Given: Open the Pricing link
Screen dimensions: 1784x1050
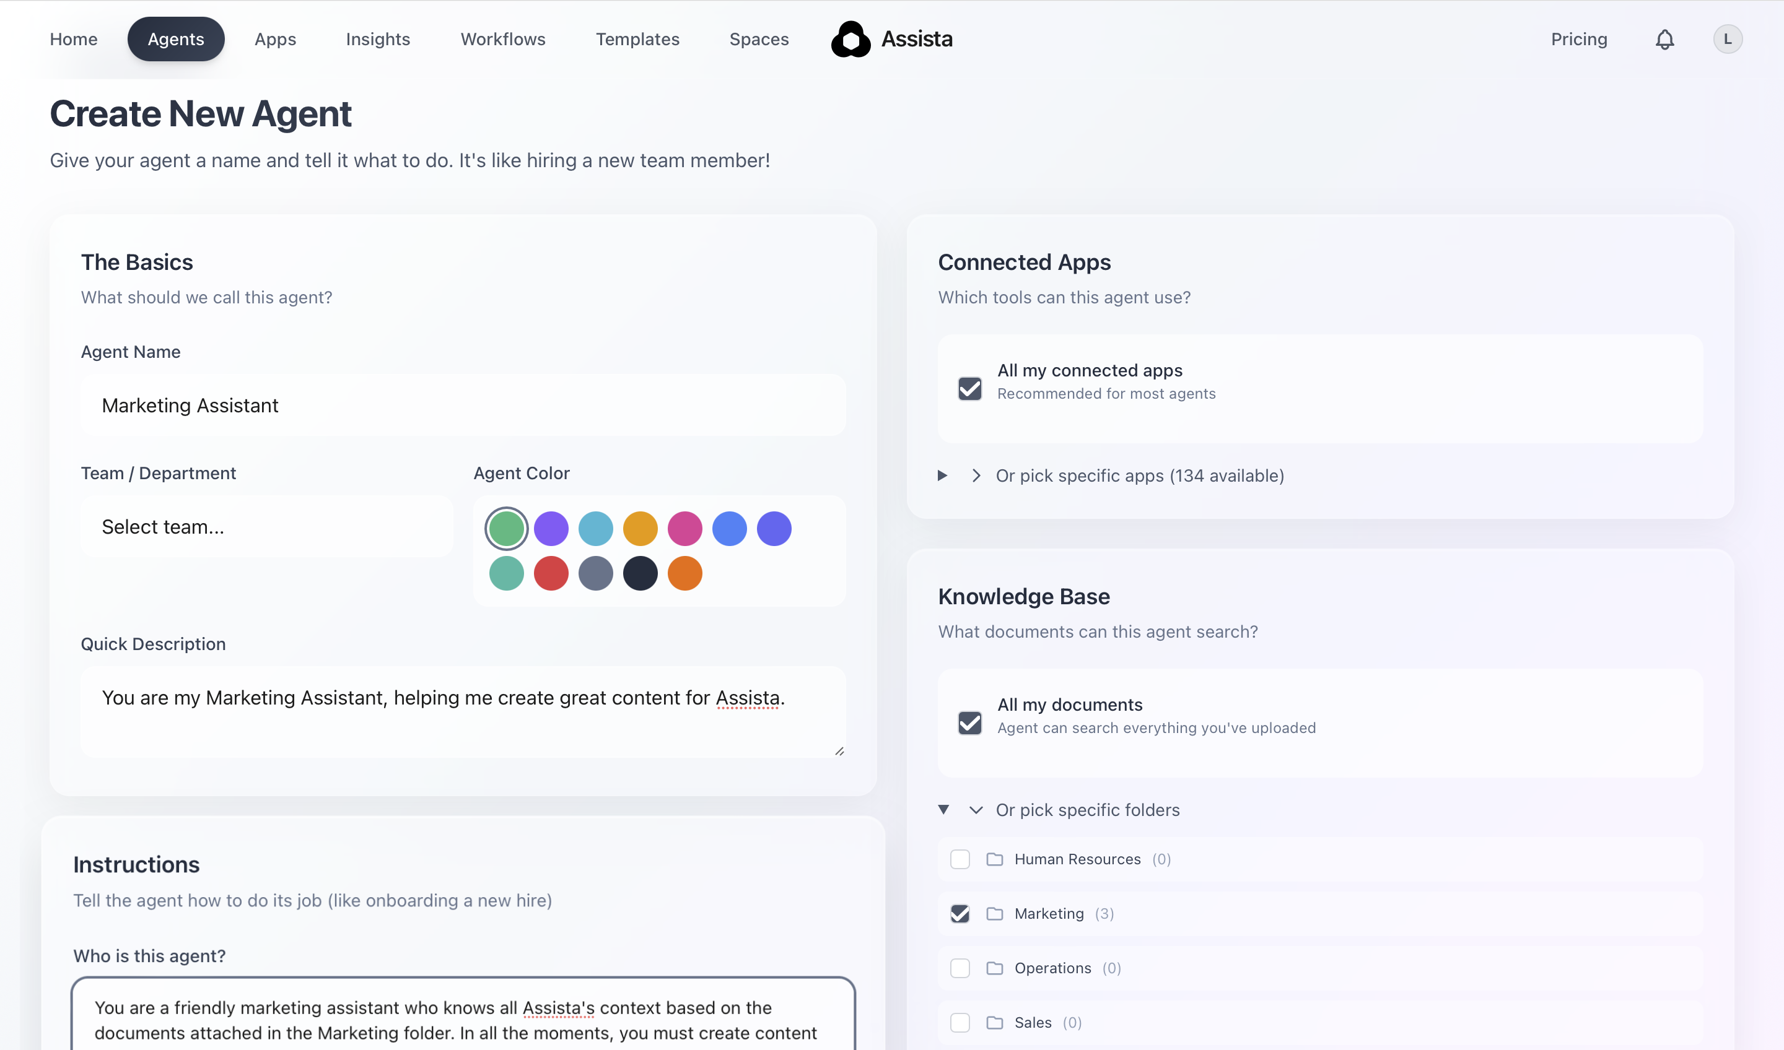Looking at the screenshot, I should tap(1579, 40).
